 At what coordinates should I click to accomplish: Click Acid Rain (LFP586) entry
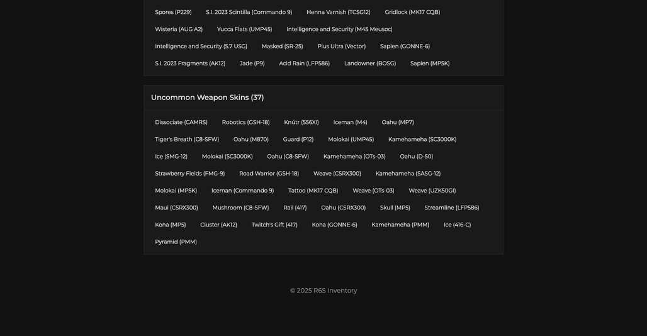tap(304, 64)
